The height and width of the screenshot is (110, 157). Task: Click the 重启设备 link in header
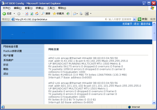[145, 24]
